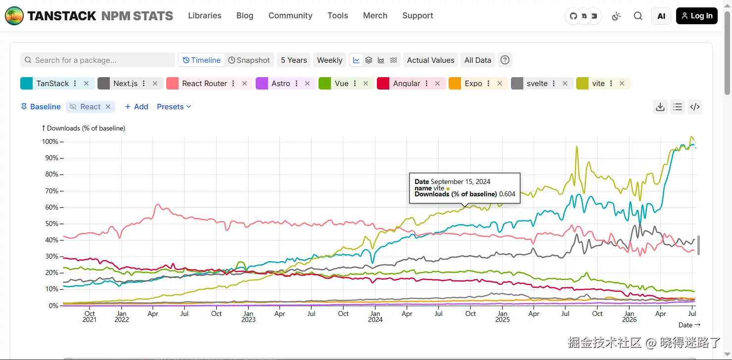Remove TanStack from the chart
Image resolution: width=732 pixels, height=360 pixels.
click(86, 84)
